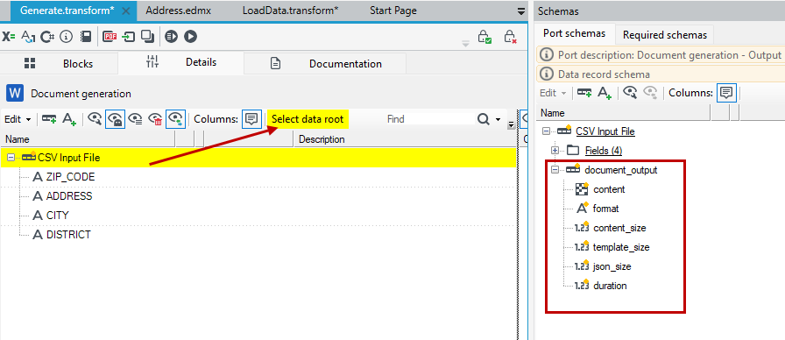The height and width of the screenshot is (340, 785).
Task: Click the eye with red trash icon
Action: tap(155, 119)
